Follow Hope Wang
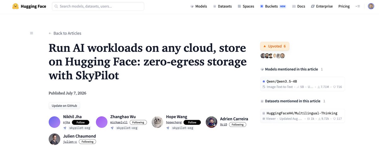This screenshot has height=155, width=379. click(192, 123)
